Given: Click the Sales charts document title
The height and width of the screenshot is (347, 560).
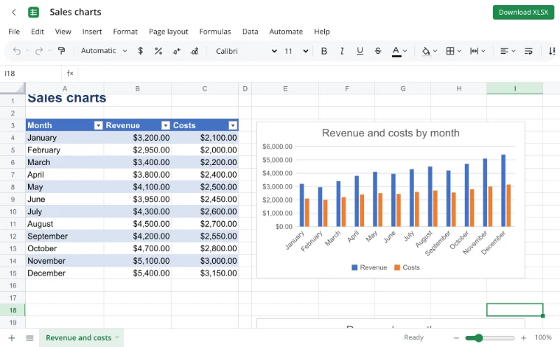Looking at the screenshot, I should coord(75,12).
